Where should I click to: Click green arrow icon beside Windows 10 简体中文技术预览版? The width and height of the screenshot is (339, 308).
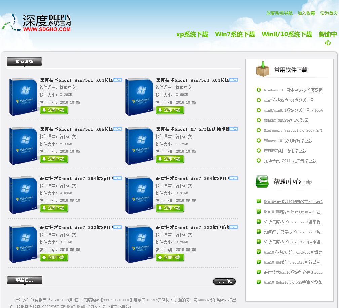(x=259, y=90)
